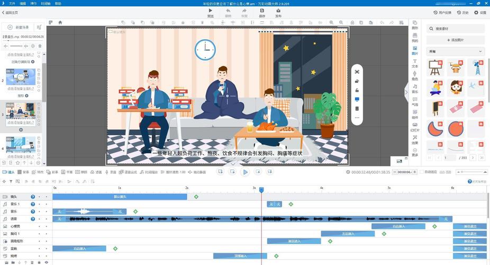490x265 pixels.
Task: Open the 效果 effects panel
Action: [415, 140]
